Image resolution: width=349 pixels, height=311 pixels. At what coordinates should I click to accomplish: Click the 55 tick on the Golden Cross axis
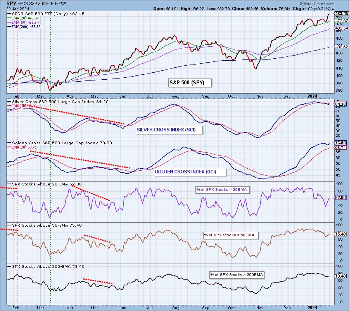(x=338, y=164)
